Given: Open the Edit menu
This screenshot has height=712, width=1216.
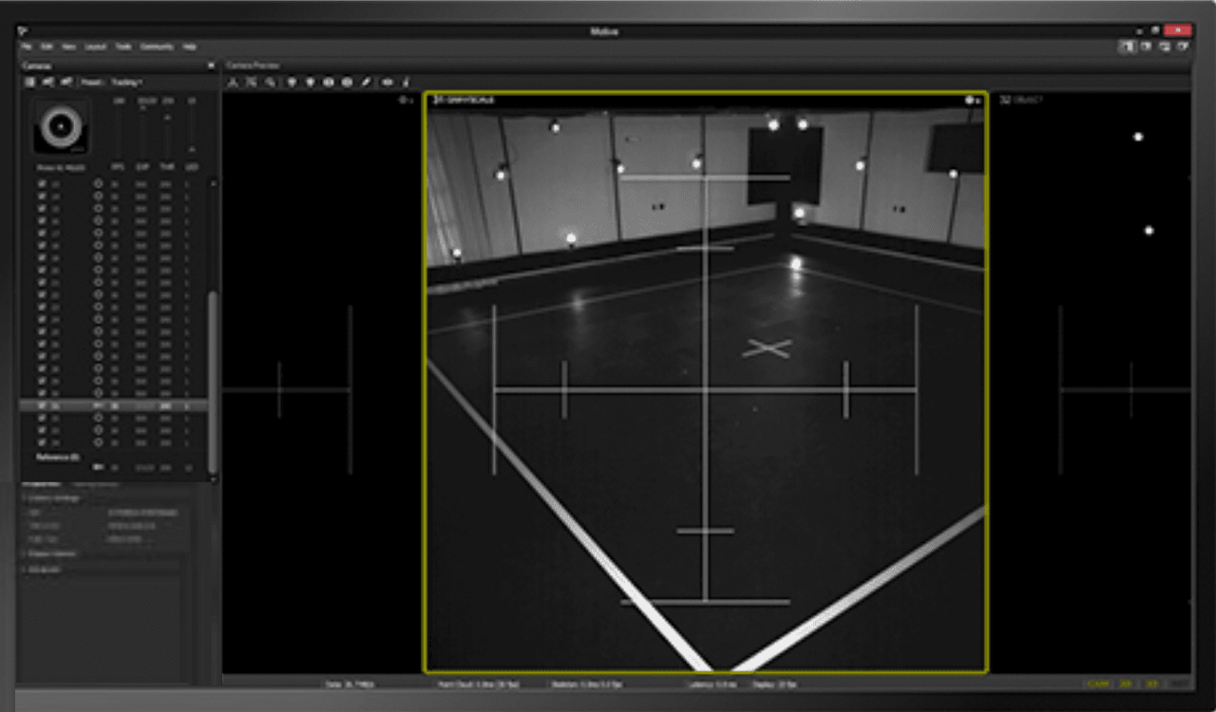Looking at the screenshot, I should 47,47.
